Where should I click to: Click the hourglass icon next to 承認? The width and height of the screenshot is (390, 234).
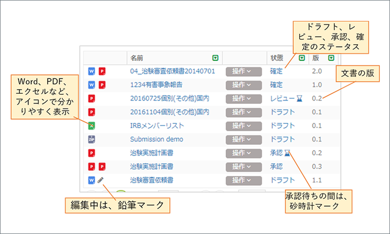pos(287,153)
